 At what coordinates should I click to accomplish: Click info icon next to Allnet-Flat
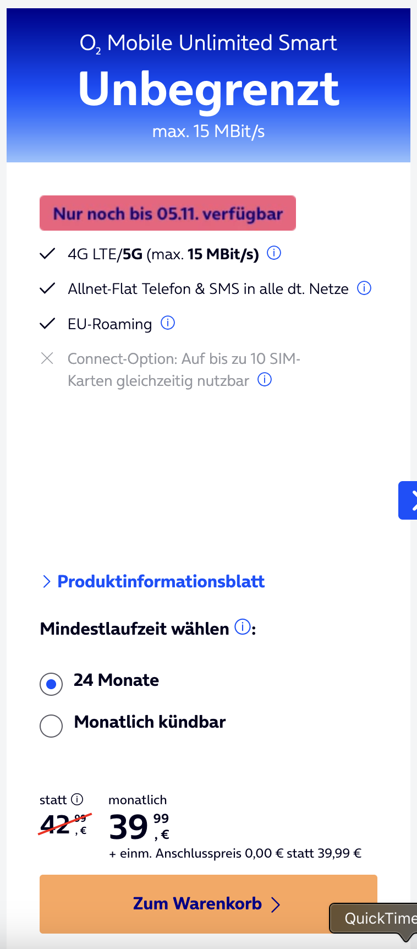click(364, 288)
